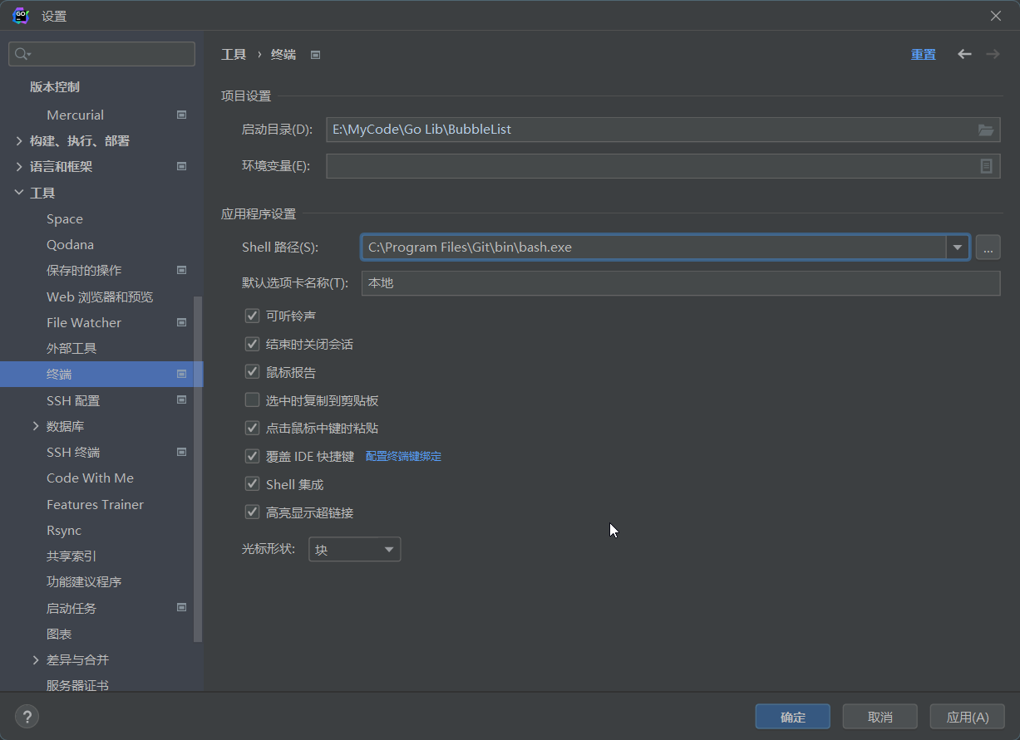Open the 环境变量 editor list icon
The height and width of the screenshot is (740, 1020).
pos(986,166)
